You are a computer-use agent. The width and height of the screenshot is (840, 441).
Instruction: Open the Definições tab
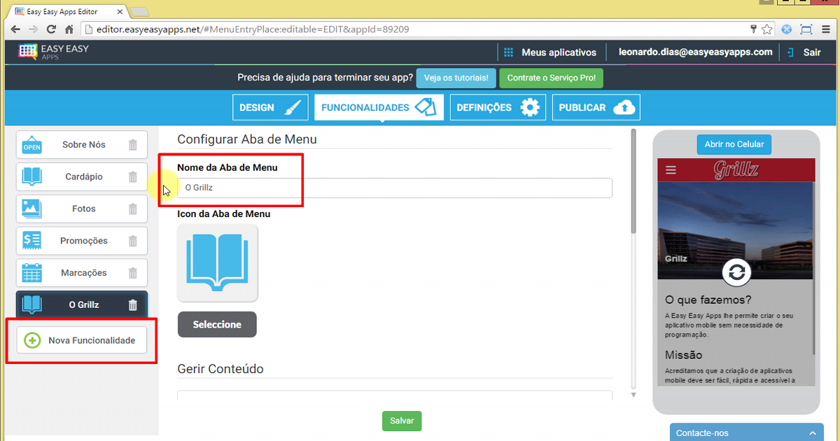(498, 108)
